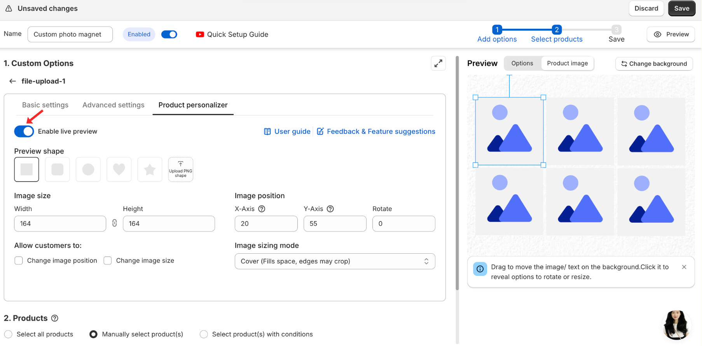The width and height of the screenshot is (702, 346).
Task: Expand the Custom Options panel fullscreen
Action: [438, 64]
